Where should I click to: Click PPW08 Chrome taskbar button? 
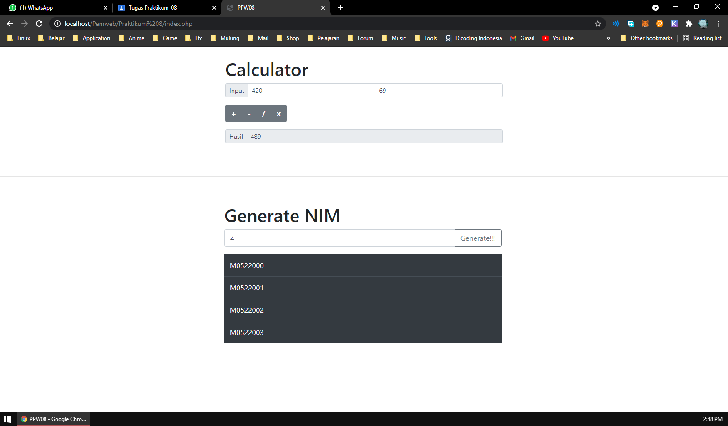(53, 419)
